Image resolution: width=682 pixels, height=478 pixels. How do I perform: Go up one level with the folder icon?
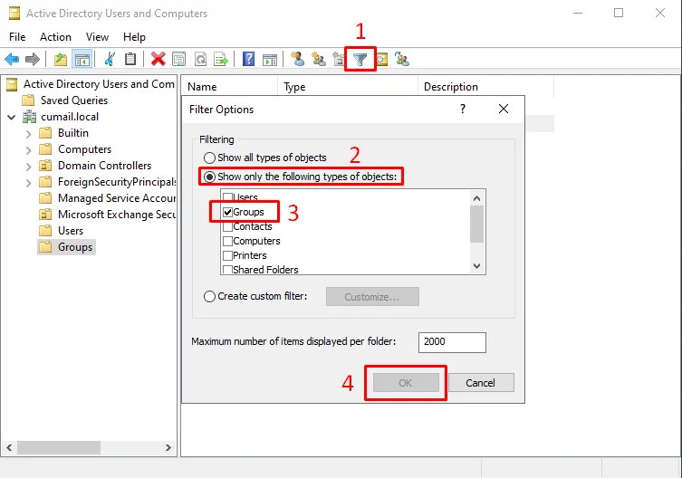pos(61,59)
